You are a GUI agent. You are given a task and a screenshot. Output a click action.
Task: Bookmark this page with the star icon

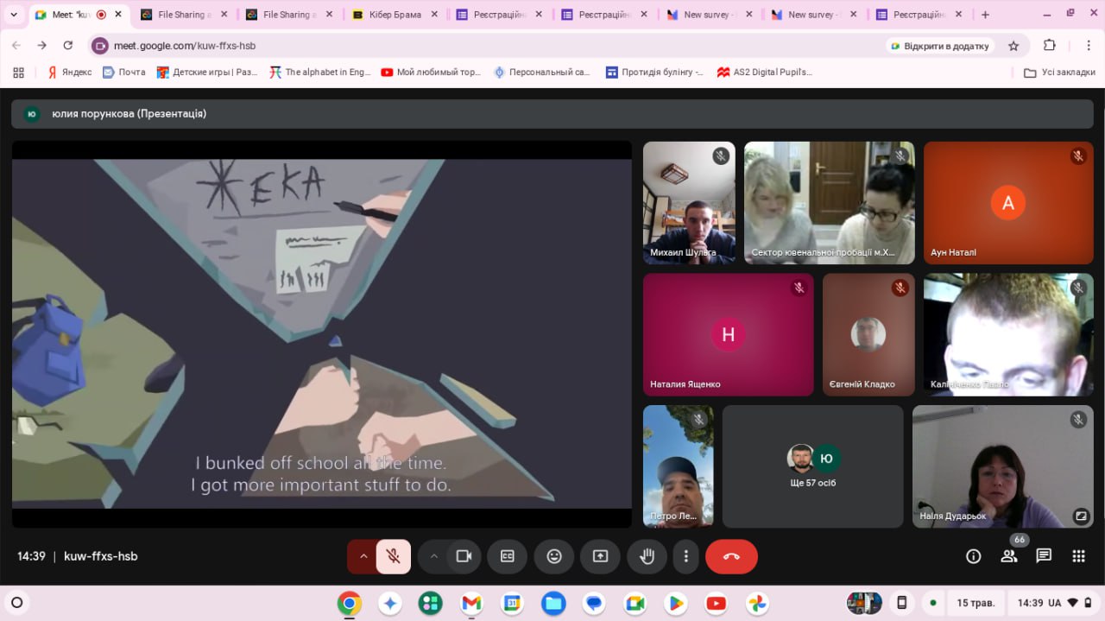(x=1013, y=46)
